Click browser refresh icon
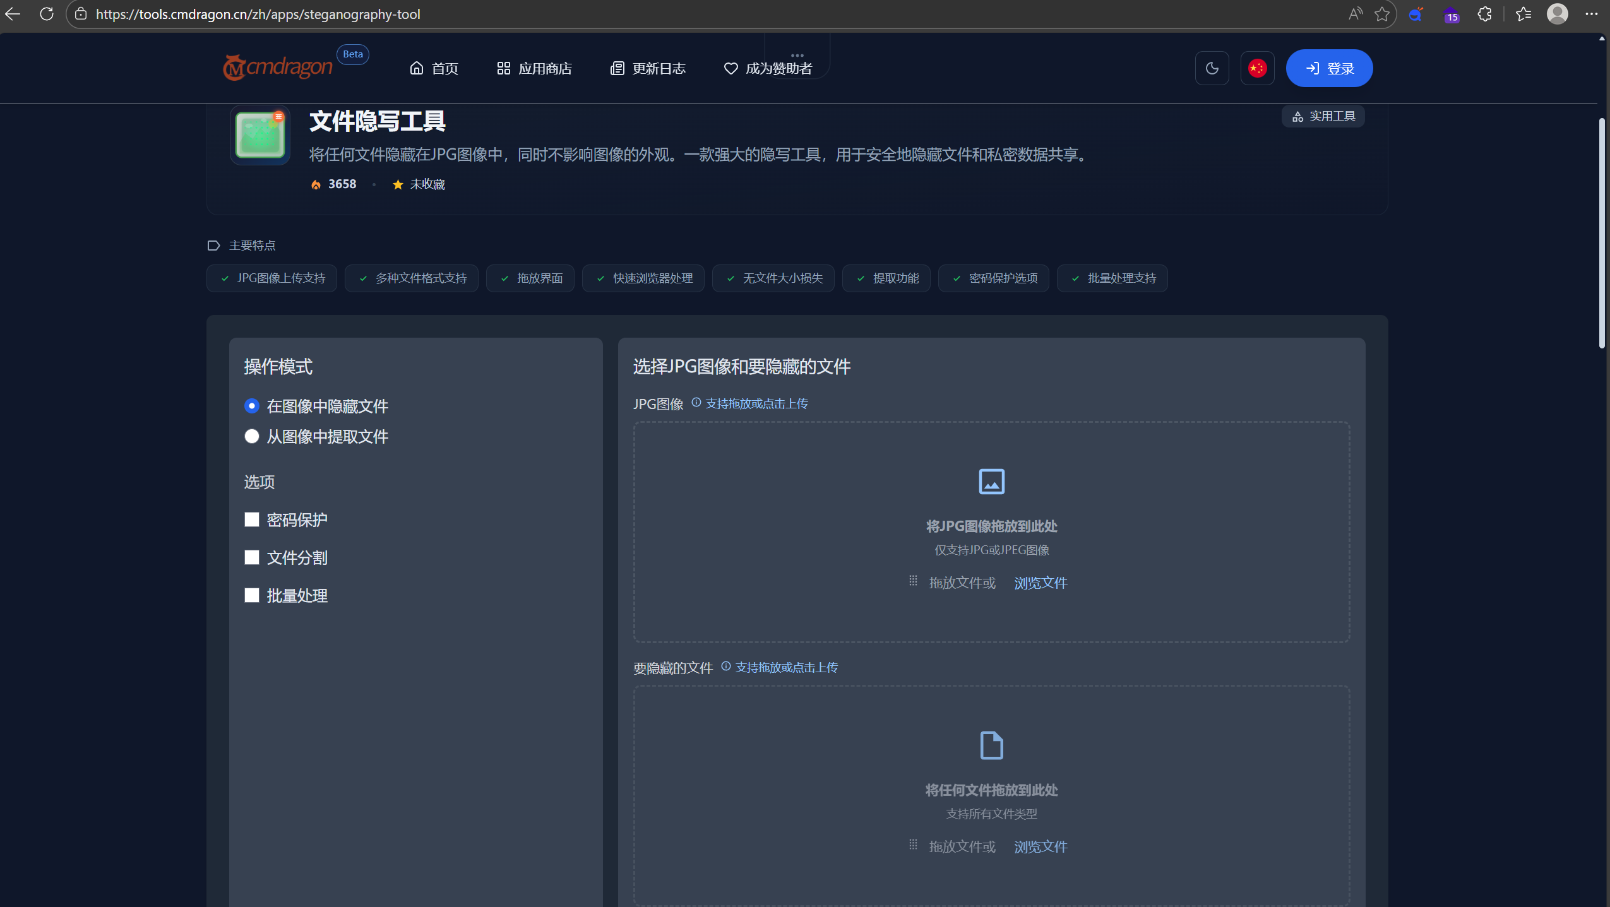Viewport: 1610px width, 907px height. point(47,14)
